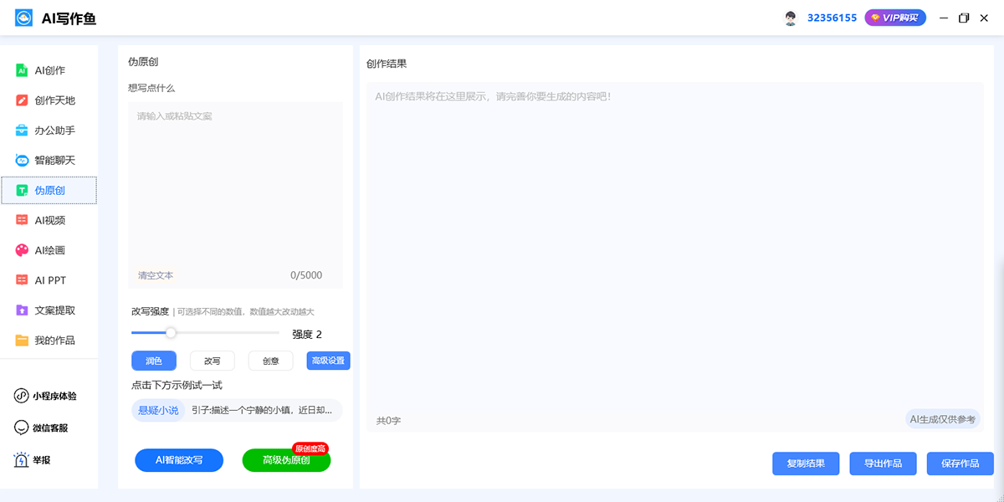The image size is (1004, 502).
Task: Click the 伪原创 green T icon
Action: point(22,191)
